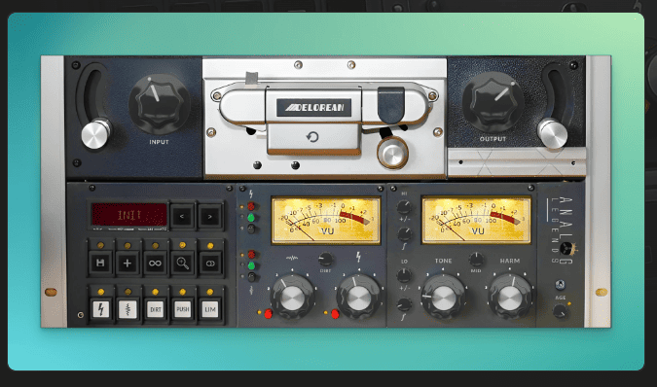Toggle the red button by the waveform knob
This screenshot has width=657, height=387.
tap(269, 313)
